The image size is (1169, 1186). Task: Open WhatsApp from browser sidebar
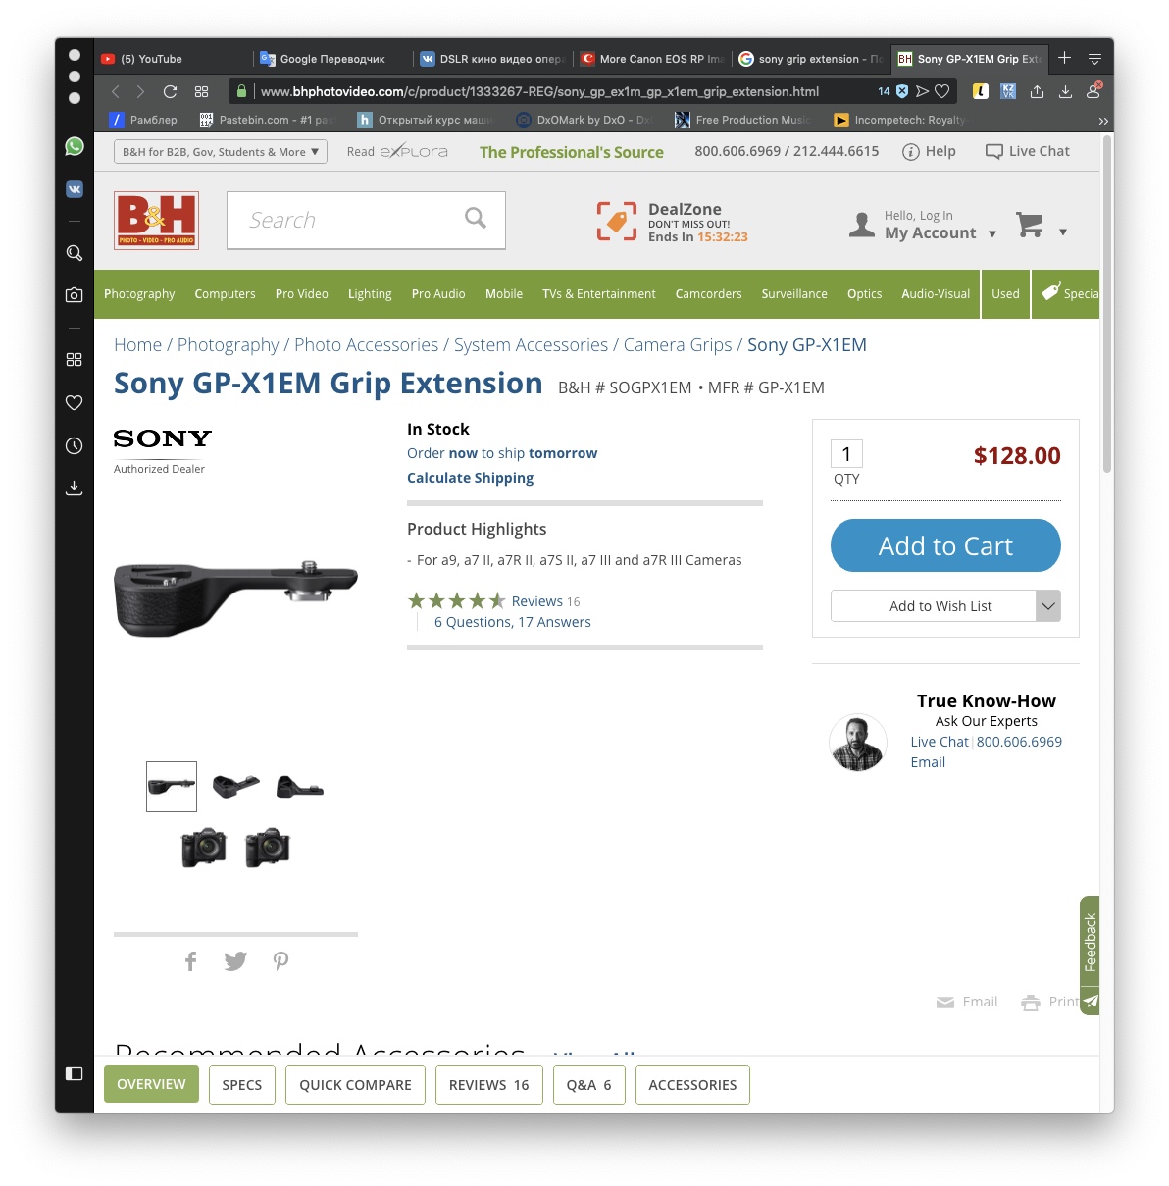point(75,146)
